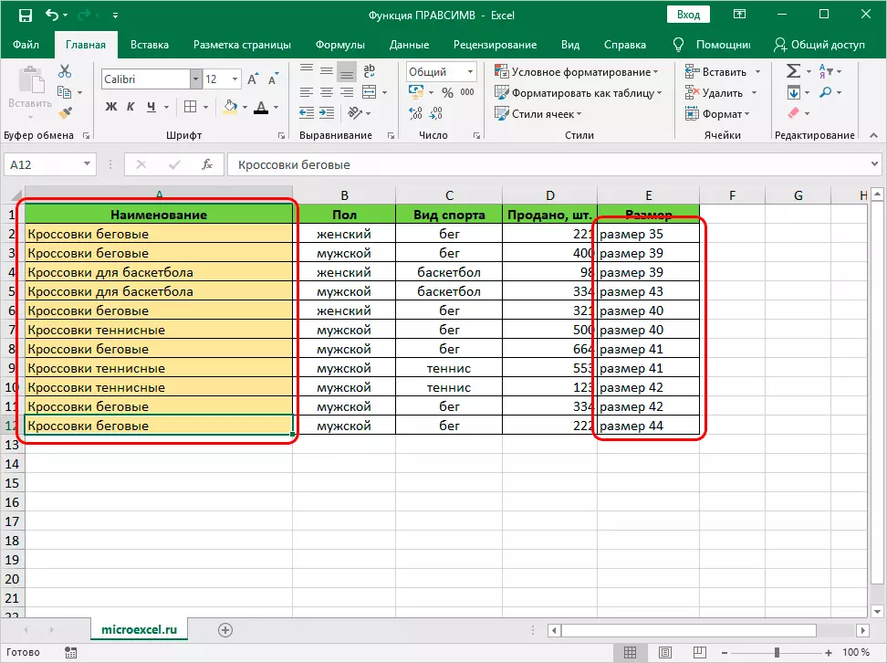Switch to Page Break Preview view

point(700,653)
